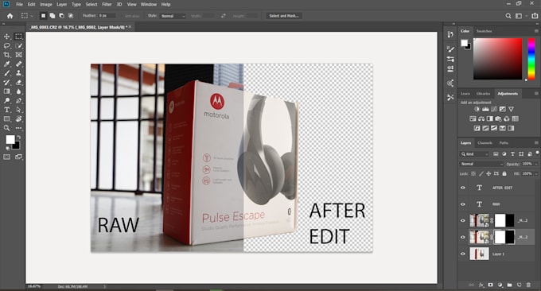This screenshot has width=541, height=291.
Task: Click the Delete layer trash icon
Action: coord(528,285)
